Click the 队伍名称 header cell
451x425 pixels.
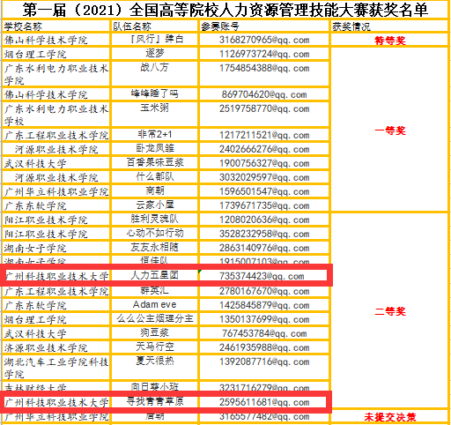(155, 26)
